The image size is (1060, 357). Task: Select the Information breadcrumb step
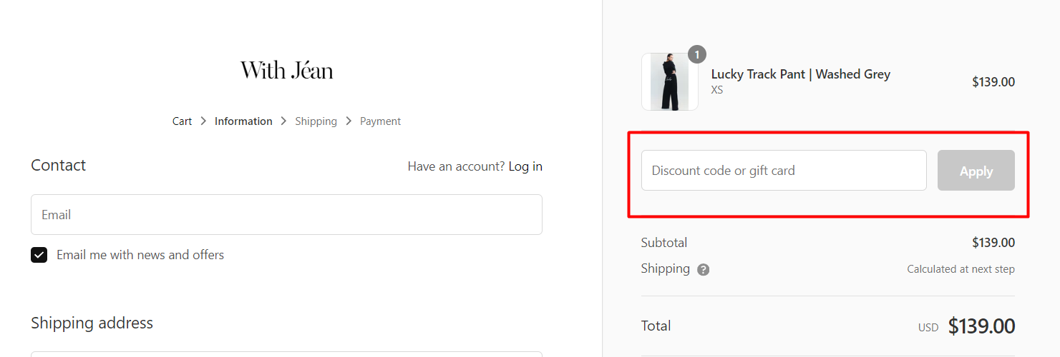coord(243,121)
